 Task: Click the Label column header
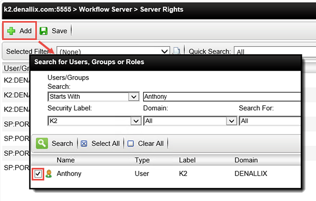187,160
